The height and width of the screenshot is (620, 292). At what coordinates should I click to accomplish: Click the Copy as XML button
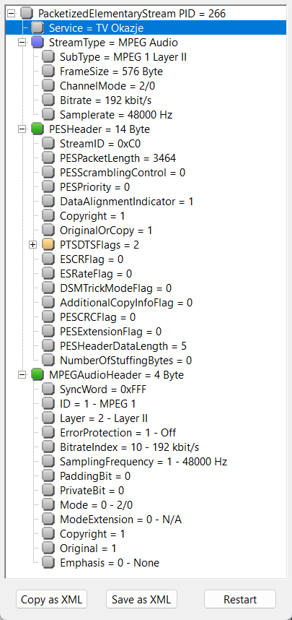point(51,600)
